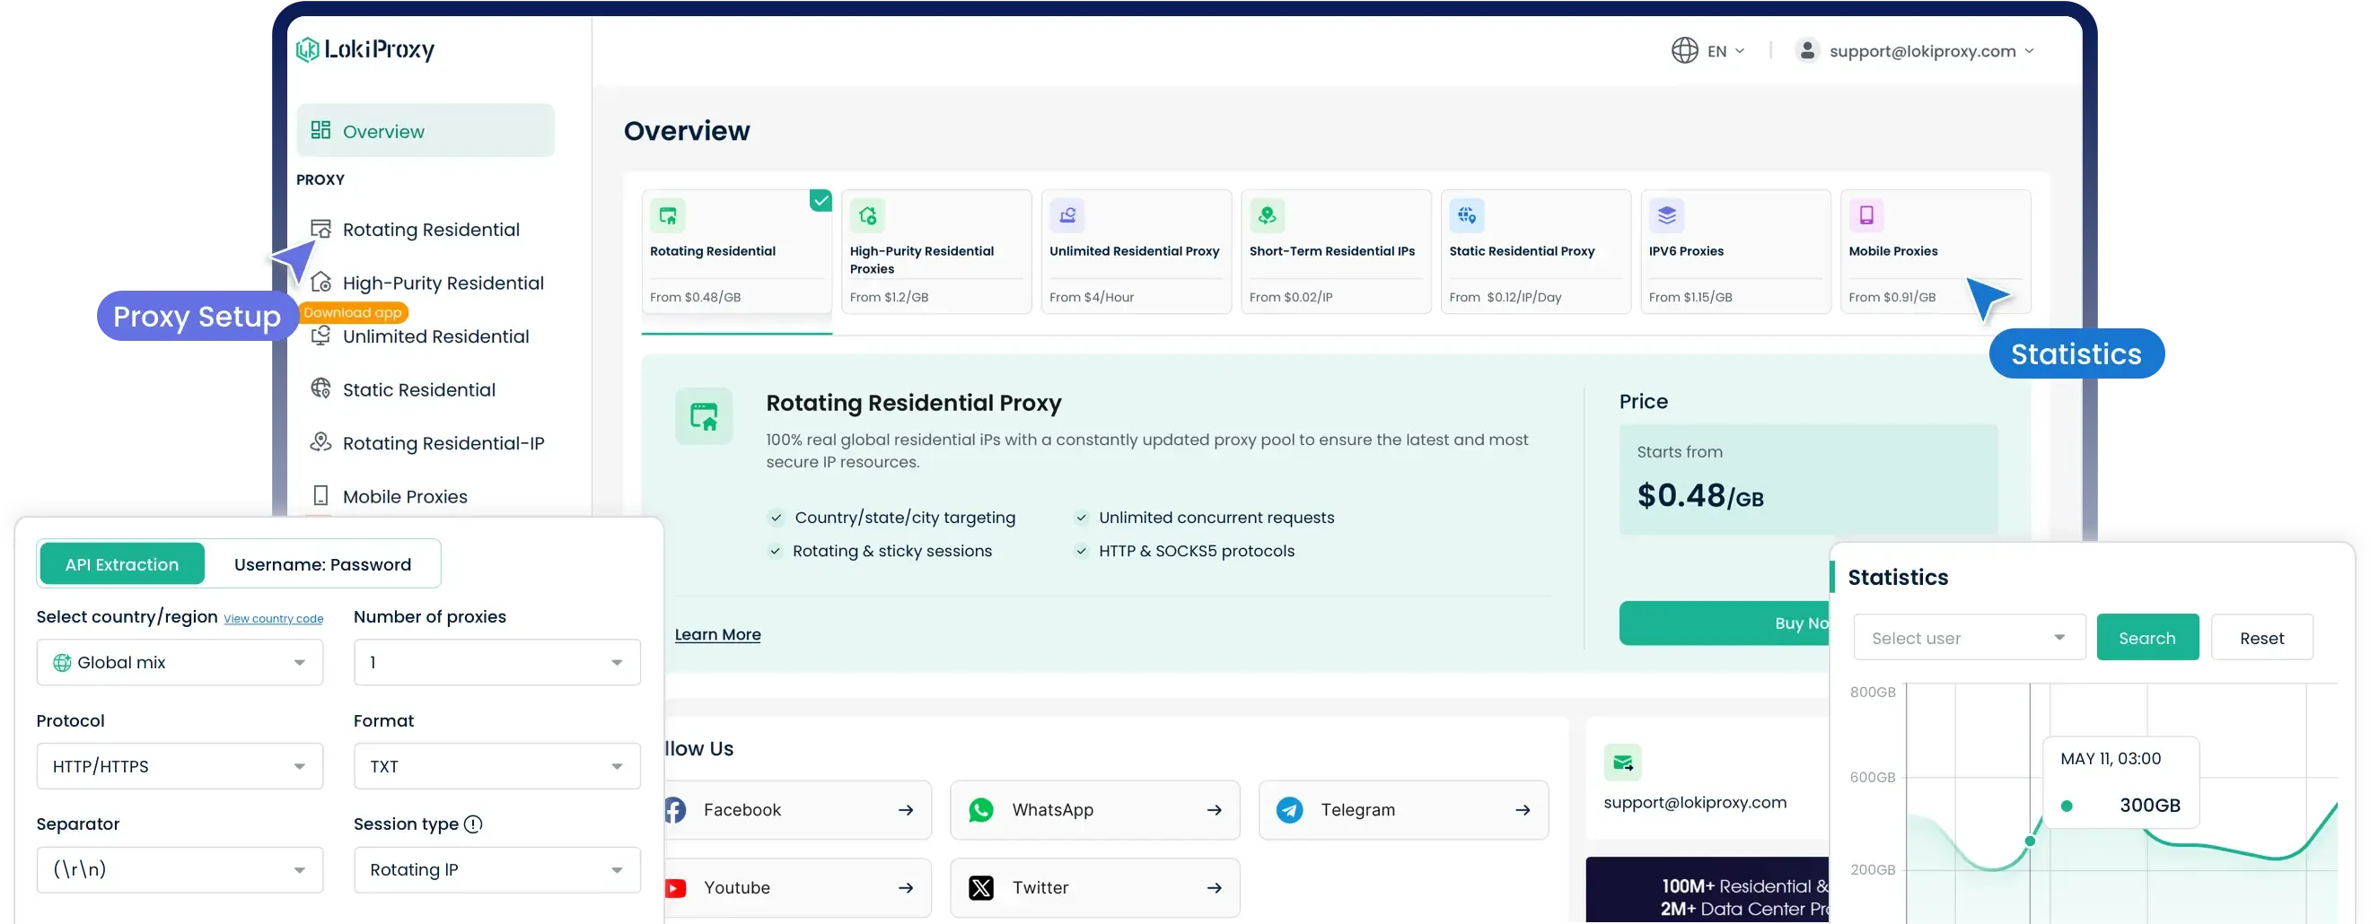Viewport: 2370px width, 924px height.
Task: Click the Search button in Statistics
Action: [x=2147, y=638]
